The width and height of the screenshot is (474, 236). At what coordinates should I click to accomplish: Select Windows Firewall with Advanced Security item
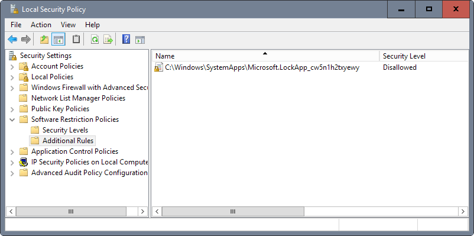coord(89,88)
